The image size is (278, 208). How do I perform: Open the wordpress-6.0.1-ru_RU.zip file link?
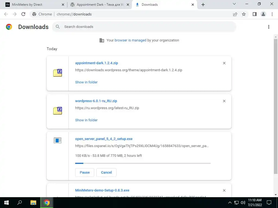pos(96,101)
